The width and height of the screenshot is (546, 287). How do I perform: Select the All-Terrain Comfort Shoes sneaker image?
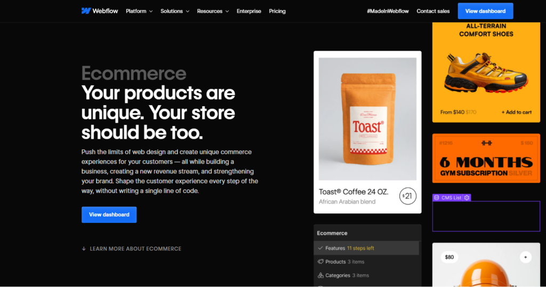[x=486, y=73]
